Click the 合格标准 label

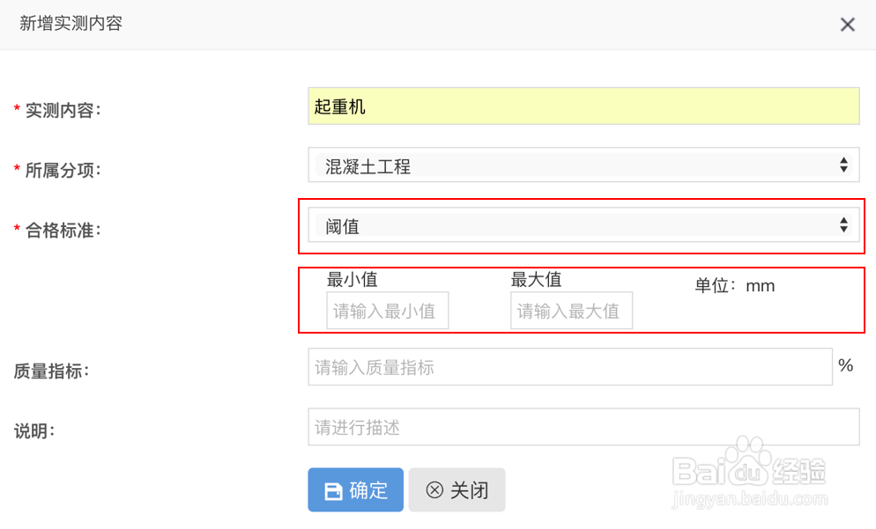point(63,231)
